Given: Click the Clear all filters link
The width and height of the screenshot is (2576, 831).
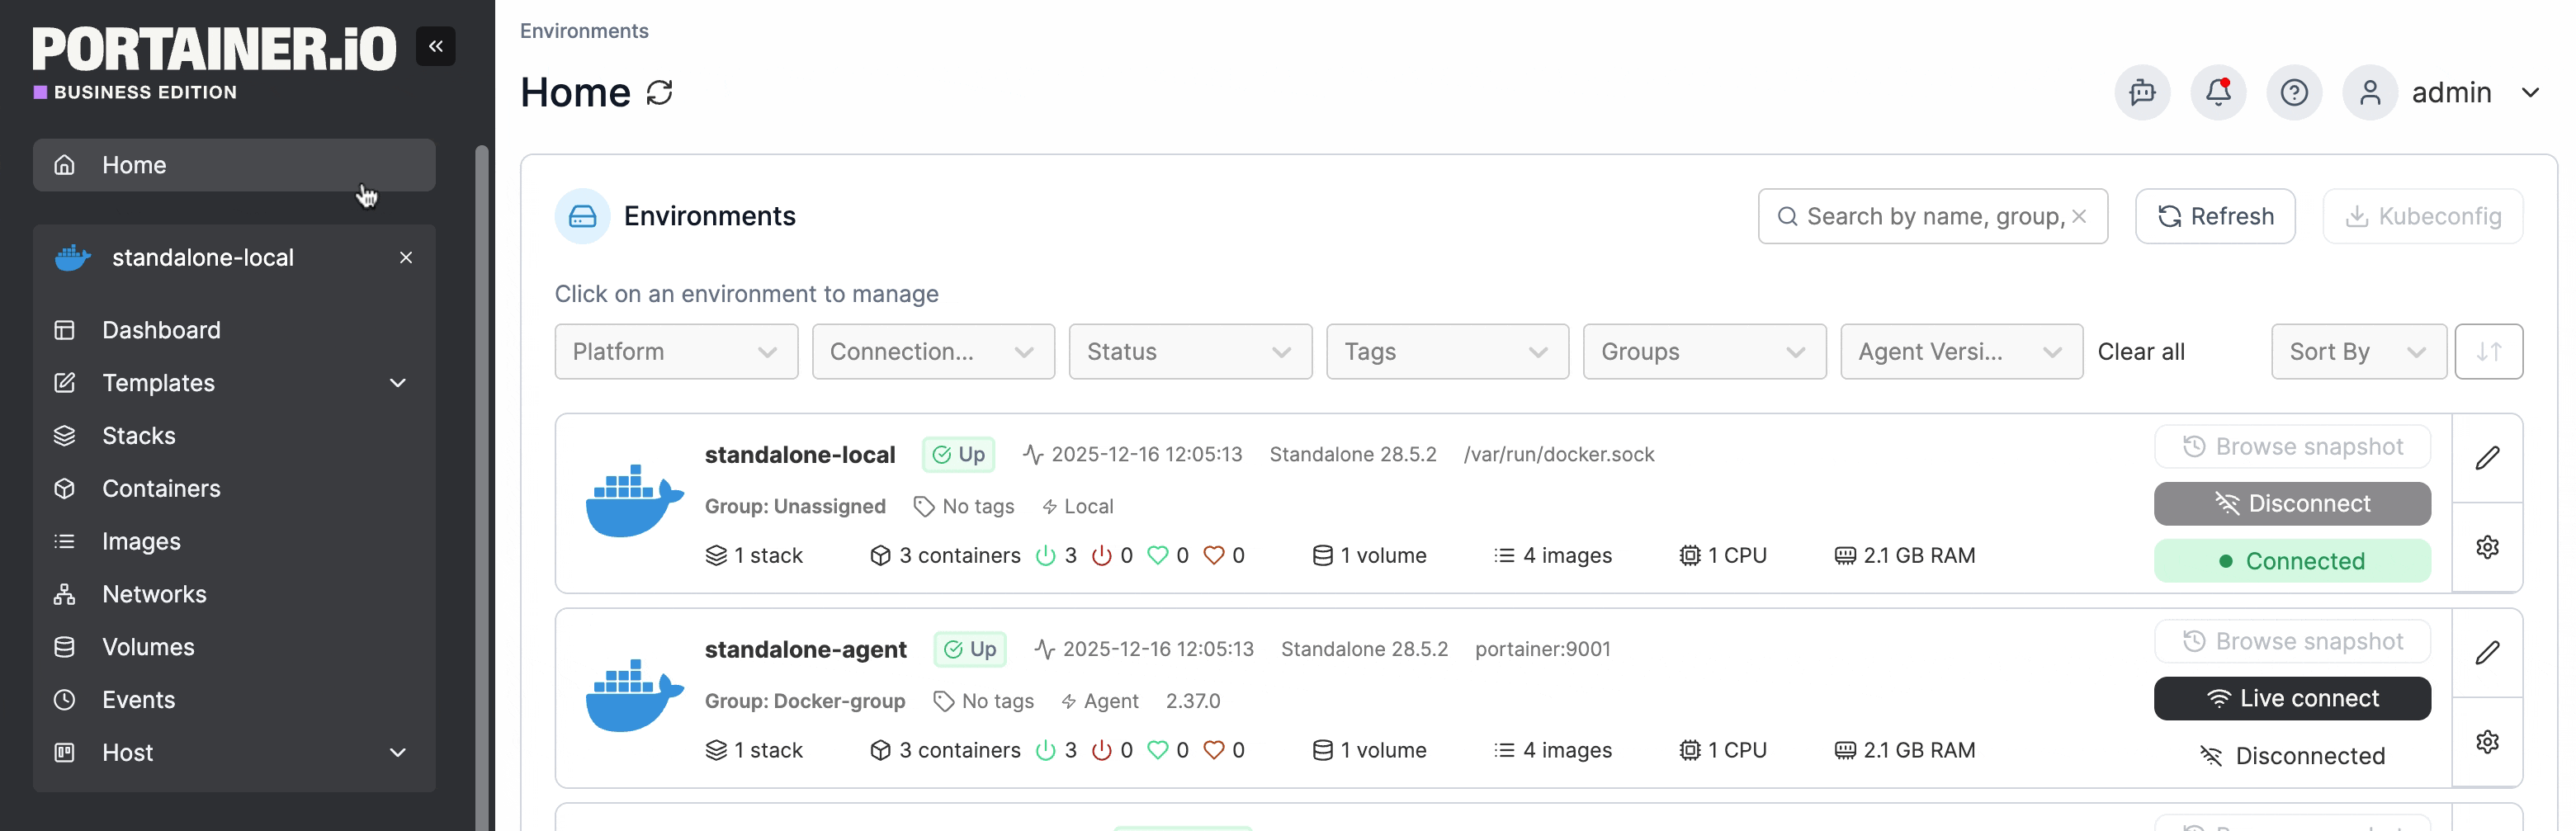Looking at the screenshot, I should 2140,352.
